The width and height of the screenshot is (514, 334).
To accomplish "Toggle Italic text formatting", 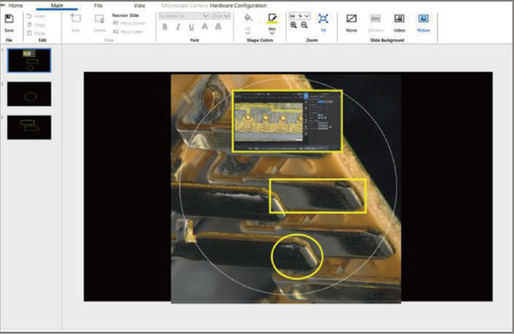I will tap(177, 26).
